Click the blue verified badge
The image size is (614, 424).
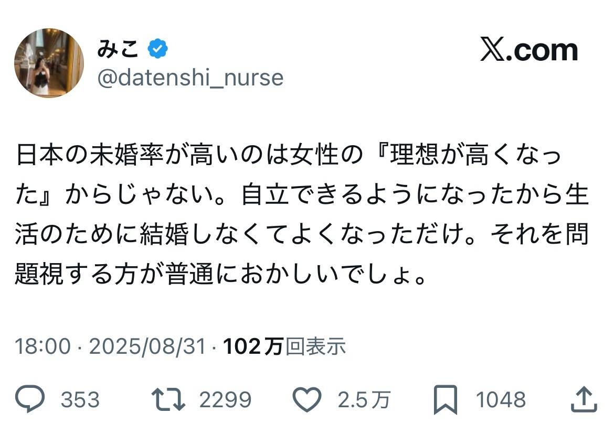[x=157, y=50]
